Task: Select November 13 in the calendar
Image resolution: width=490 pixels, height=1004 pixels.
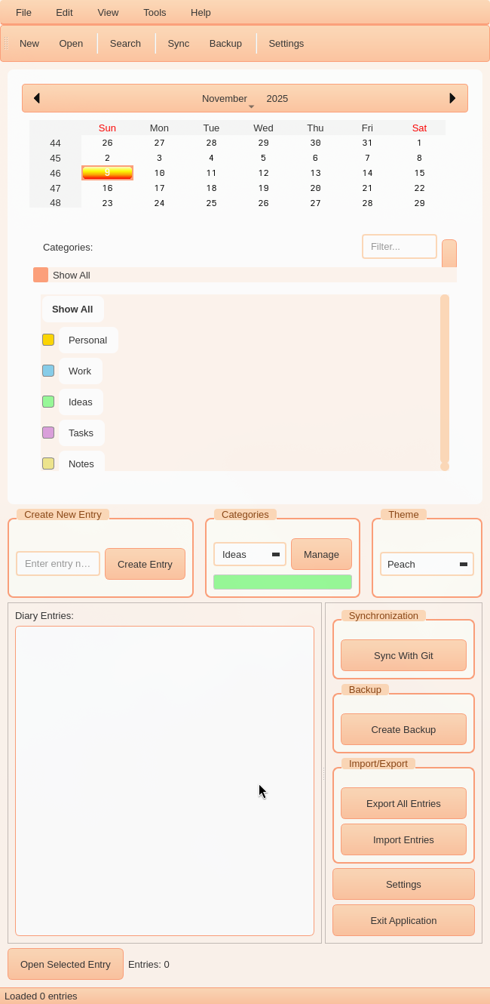Action: [x=315, y=173]
